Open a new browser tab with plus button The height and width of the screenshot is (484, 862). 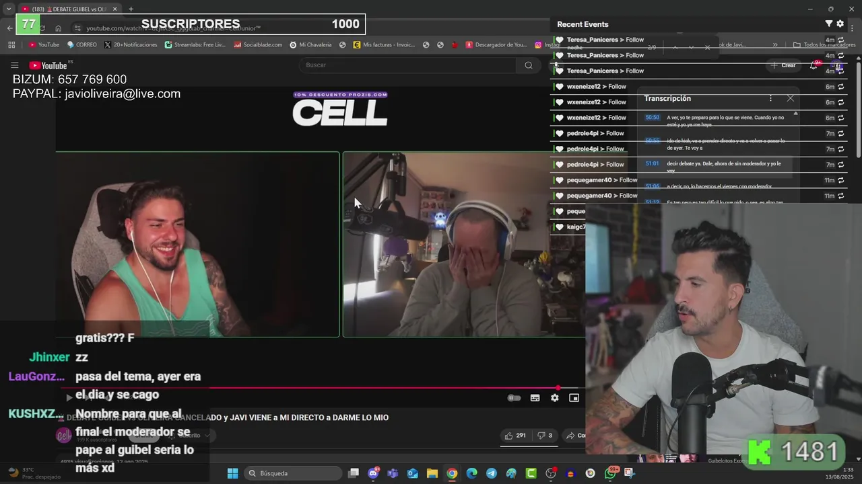tap(131, 9)
